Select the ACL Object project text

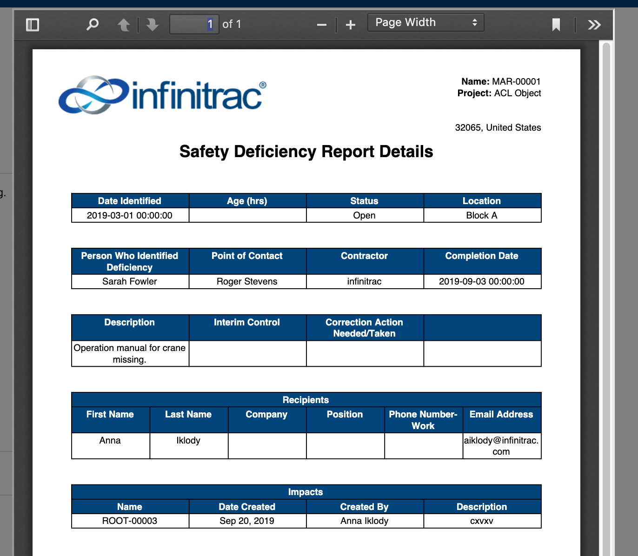[518, 93]
